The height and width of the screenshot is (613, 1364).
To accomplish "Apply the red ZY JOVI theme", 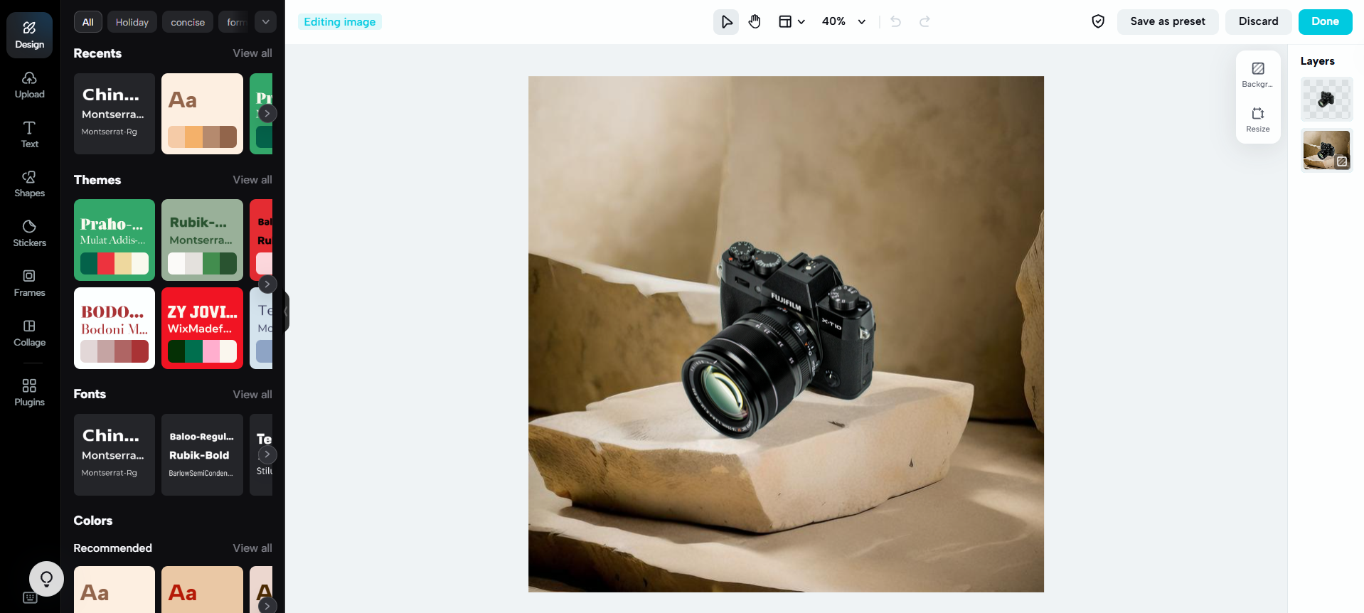I will [202, 328].
